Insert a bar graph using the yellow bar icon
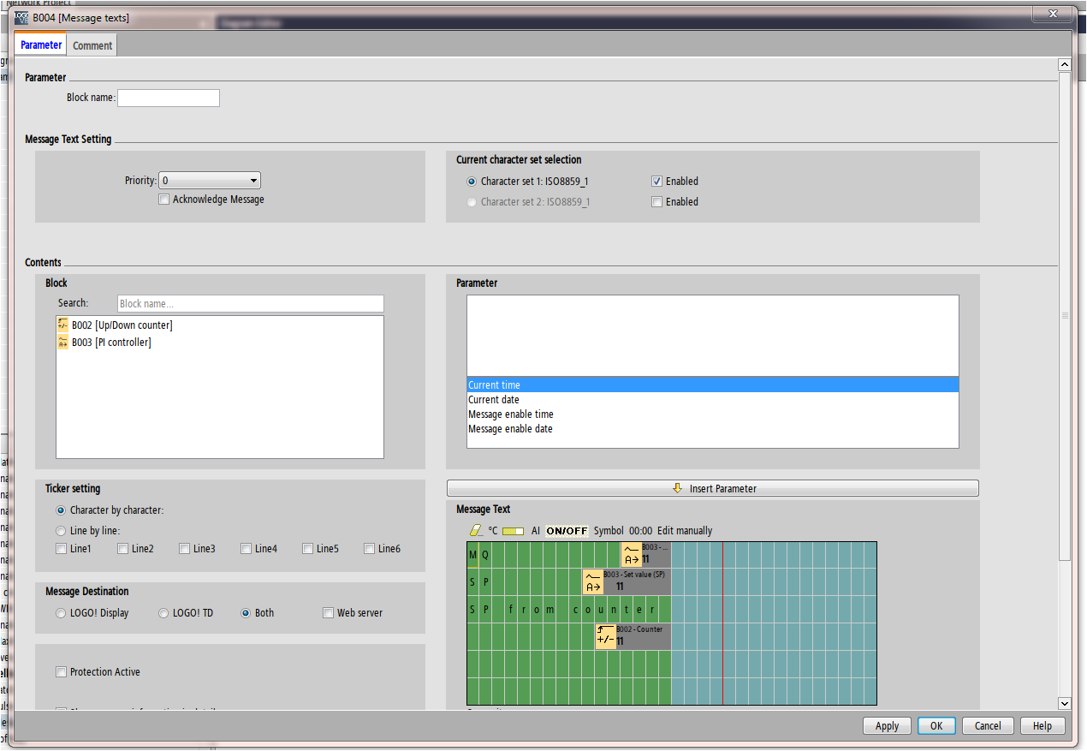This screenshot has height=751, width=1087. (x=513, y=531)
